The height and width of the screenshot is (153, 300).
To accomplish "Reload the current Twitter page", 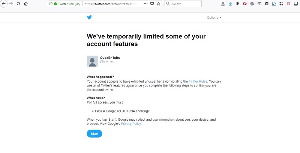I will click(x=18, y=4).
